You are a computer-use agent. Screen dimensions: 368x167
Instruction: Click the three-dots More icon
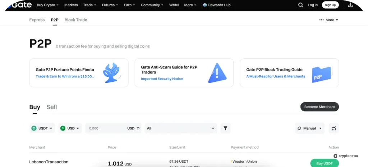click(x=322, y=20)
